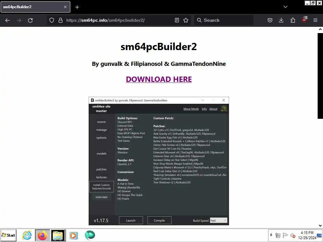This screenshot has width=323, height=242.
Task: Click into the Search box
Action: pos(224,20)
